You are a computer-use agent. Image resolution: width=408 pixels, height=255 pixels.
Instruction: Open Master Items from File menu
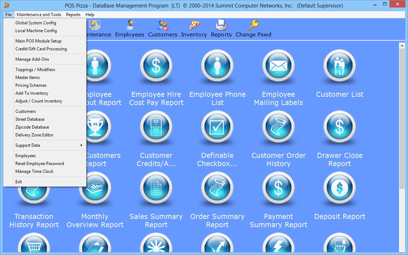click(49, 77)
